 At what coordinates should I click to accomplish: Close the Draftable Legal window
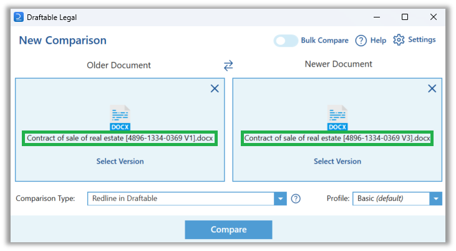click(x=434, y=17)
